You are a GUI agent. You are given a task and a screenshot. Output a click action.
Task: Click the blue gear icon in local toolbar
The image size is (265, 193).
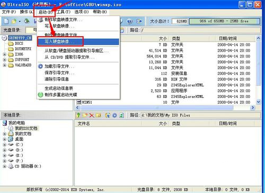tap(114, 115)
